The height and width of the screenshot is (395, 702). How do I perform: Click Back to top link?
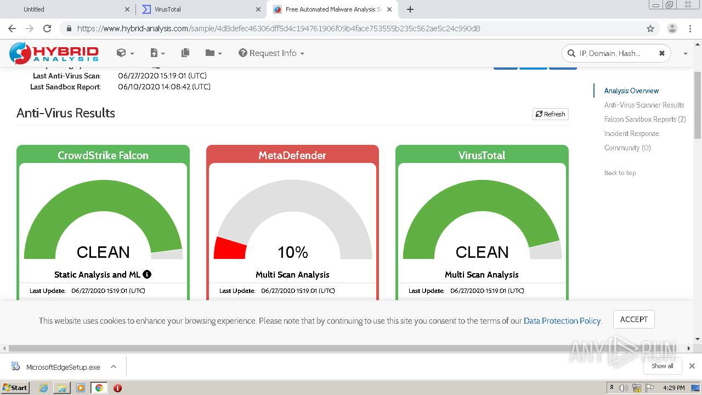pyautogui.click(x=620, y=173)
